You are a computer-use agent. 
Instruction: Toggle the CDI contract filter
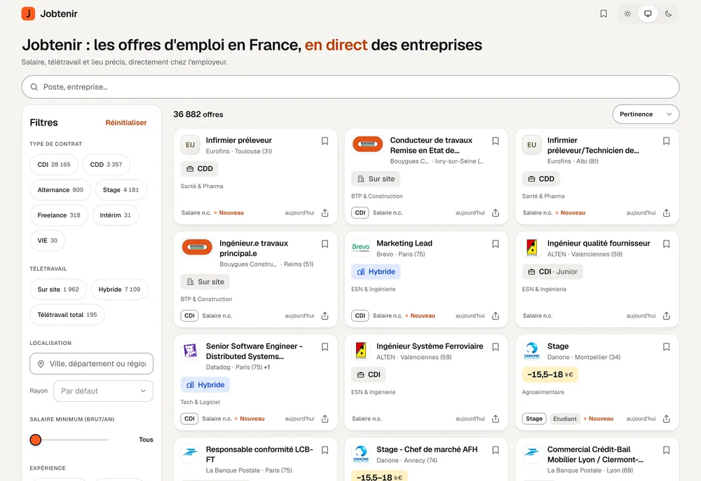tap(54, 165)
